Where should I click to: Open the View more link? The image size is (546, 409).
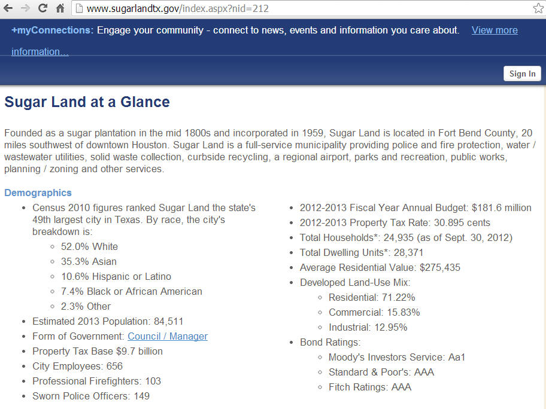[495, 30]
